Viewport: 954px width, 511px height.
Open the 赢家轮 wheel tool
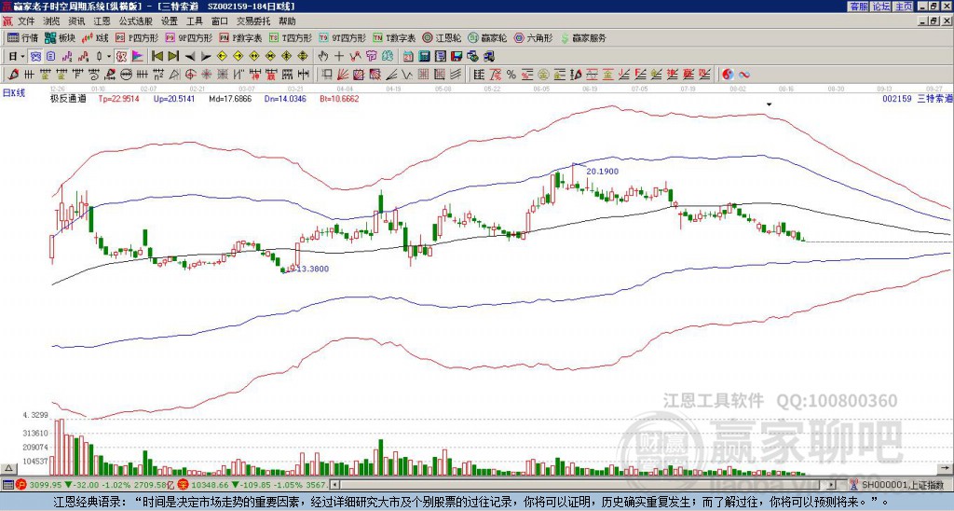(x=487, y=37)
